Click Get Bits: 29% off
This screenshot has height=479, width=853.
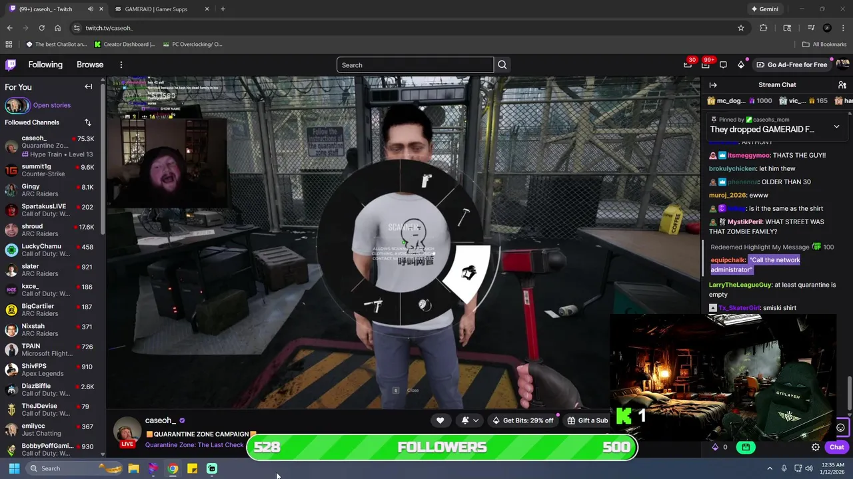pos(522,420)
